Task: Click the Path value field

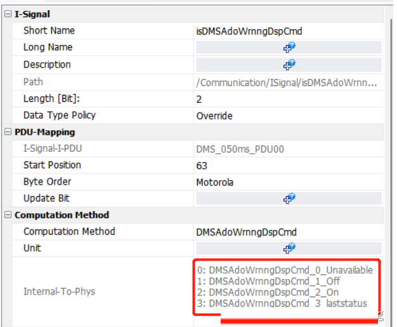Action: pyautogui.click(x=289, y=82)
